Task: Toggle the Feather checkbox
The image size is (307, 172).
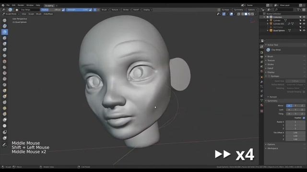Action: (304, 118)
